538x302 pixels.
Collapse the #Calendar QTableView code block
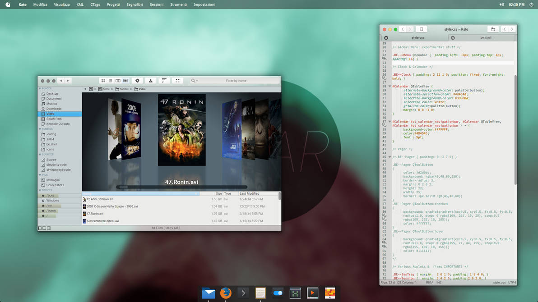tap(390, 87)
